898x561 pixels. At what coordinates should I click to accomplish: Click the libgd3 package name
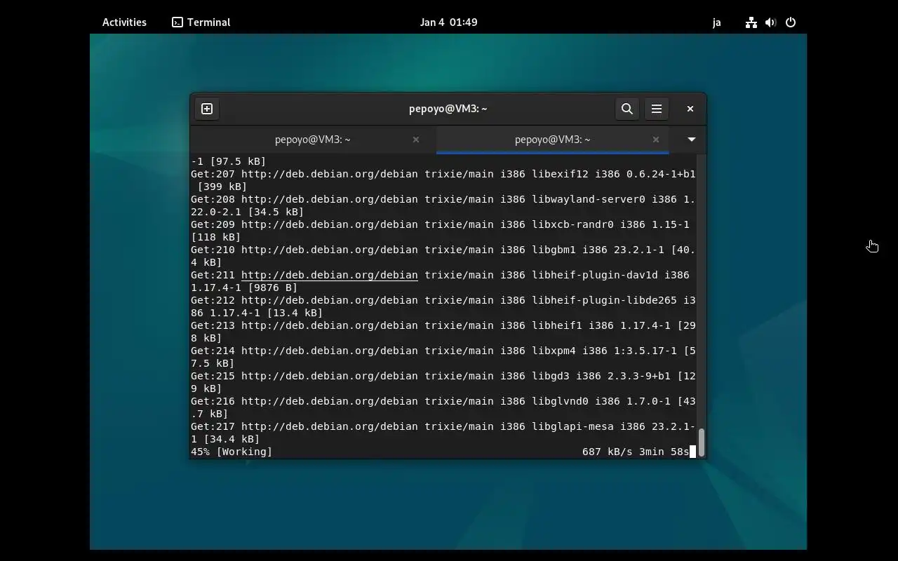(550, 376)
